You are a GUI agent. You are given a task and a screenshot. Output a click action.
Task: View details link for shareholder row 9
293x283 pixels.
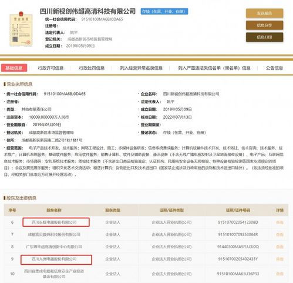(x=279, y=259)
